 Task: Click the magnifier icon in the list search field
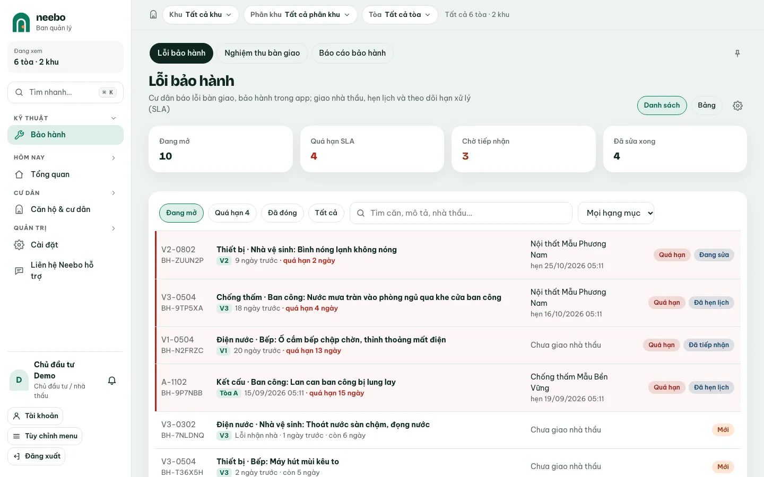[x=361, y=213]
